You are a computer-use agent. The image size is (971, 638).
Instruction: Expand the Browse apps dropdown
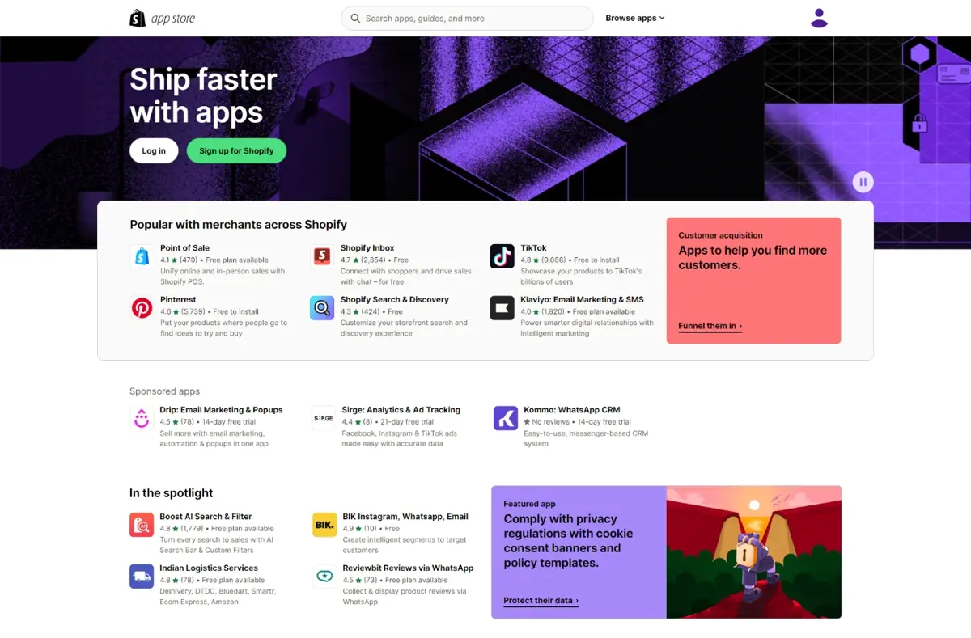pyautogui.click(x=635, y=18)
